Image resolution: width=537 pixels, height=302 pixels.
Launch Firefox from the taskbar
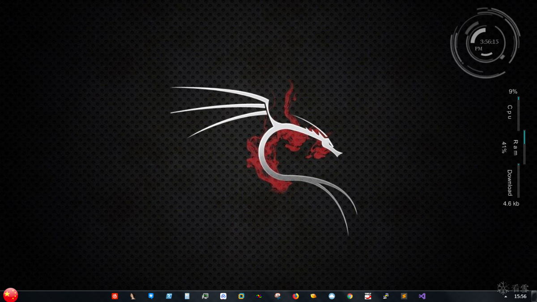295,296
